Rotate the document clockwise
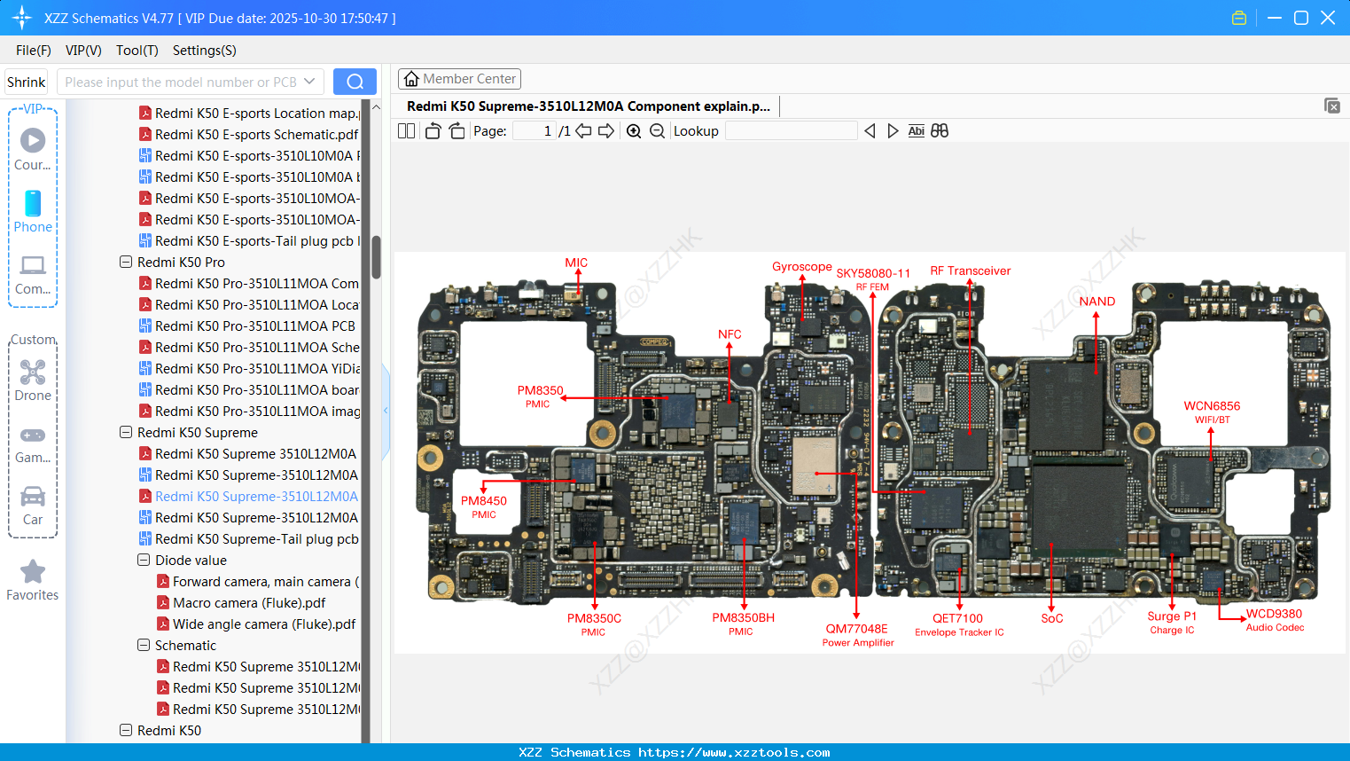 (x=456, y=129)
